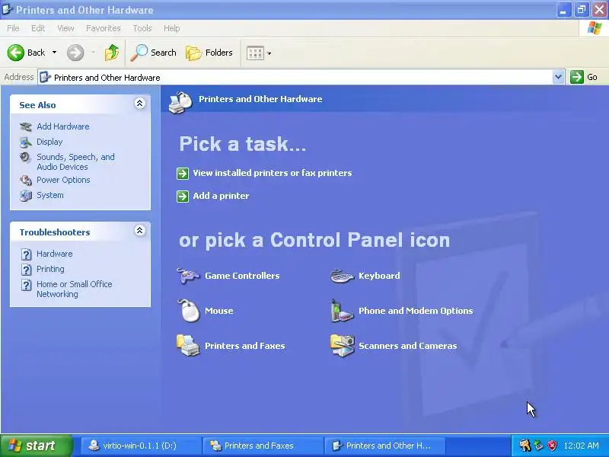609x457 pixels.
Task: Open the Favorites menu
Action: [104, 28]
